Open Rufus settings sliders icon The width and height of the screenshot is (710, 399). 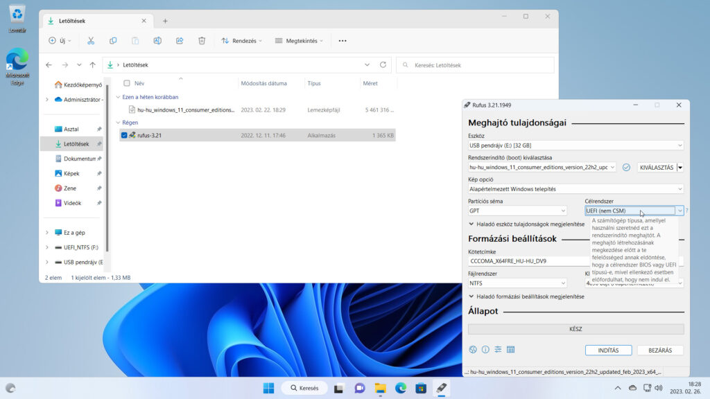tap(498, 349)
